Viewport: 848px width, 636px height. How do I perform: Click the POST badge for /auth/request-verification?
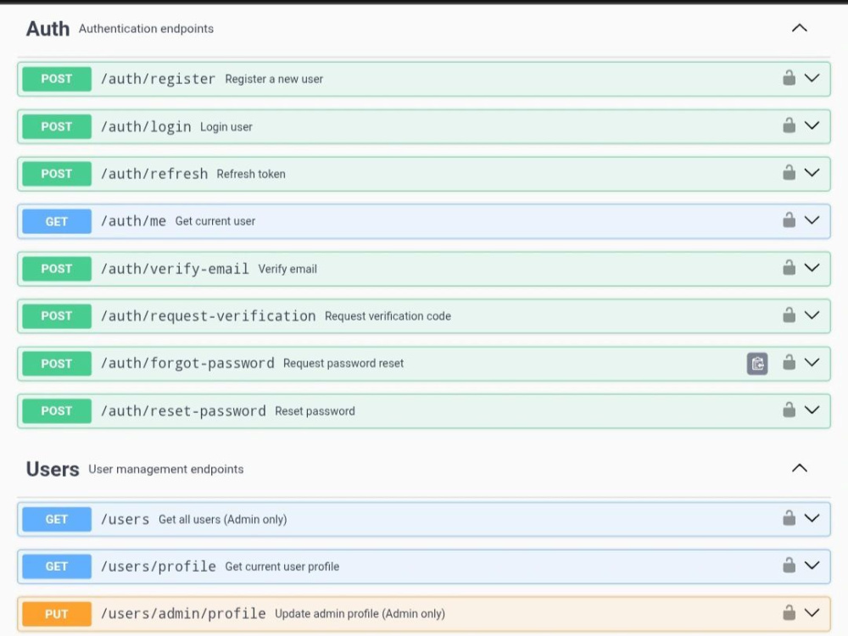tap(57, 315)
